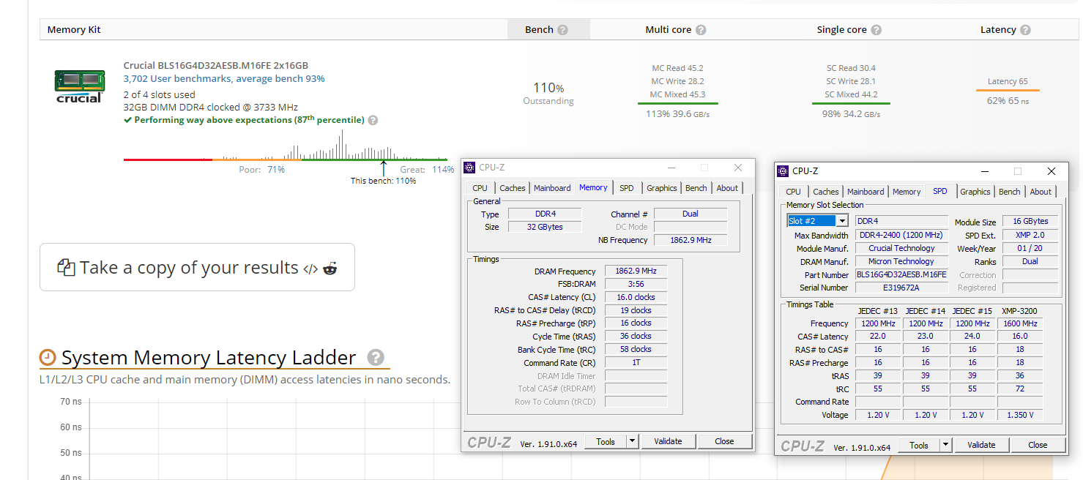Click Latency 65 orange result label
Screen dimensions: 1083x480
click(x=1008, y=81)
